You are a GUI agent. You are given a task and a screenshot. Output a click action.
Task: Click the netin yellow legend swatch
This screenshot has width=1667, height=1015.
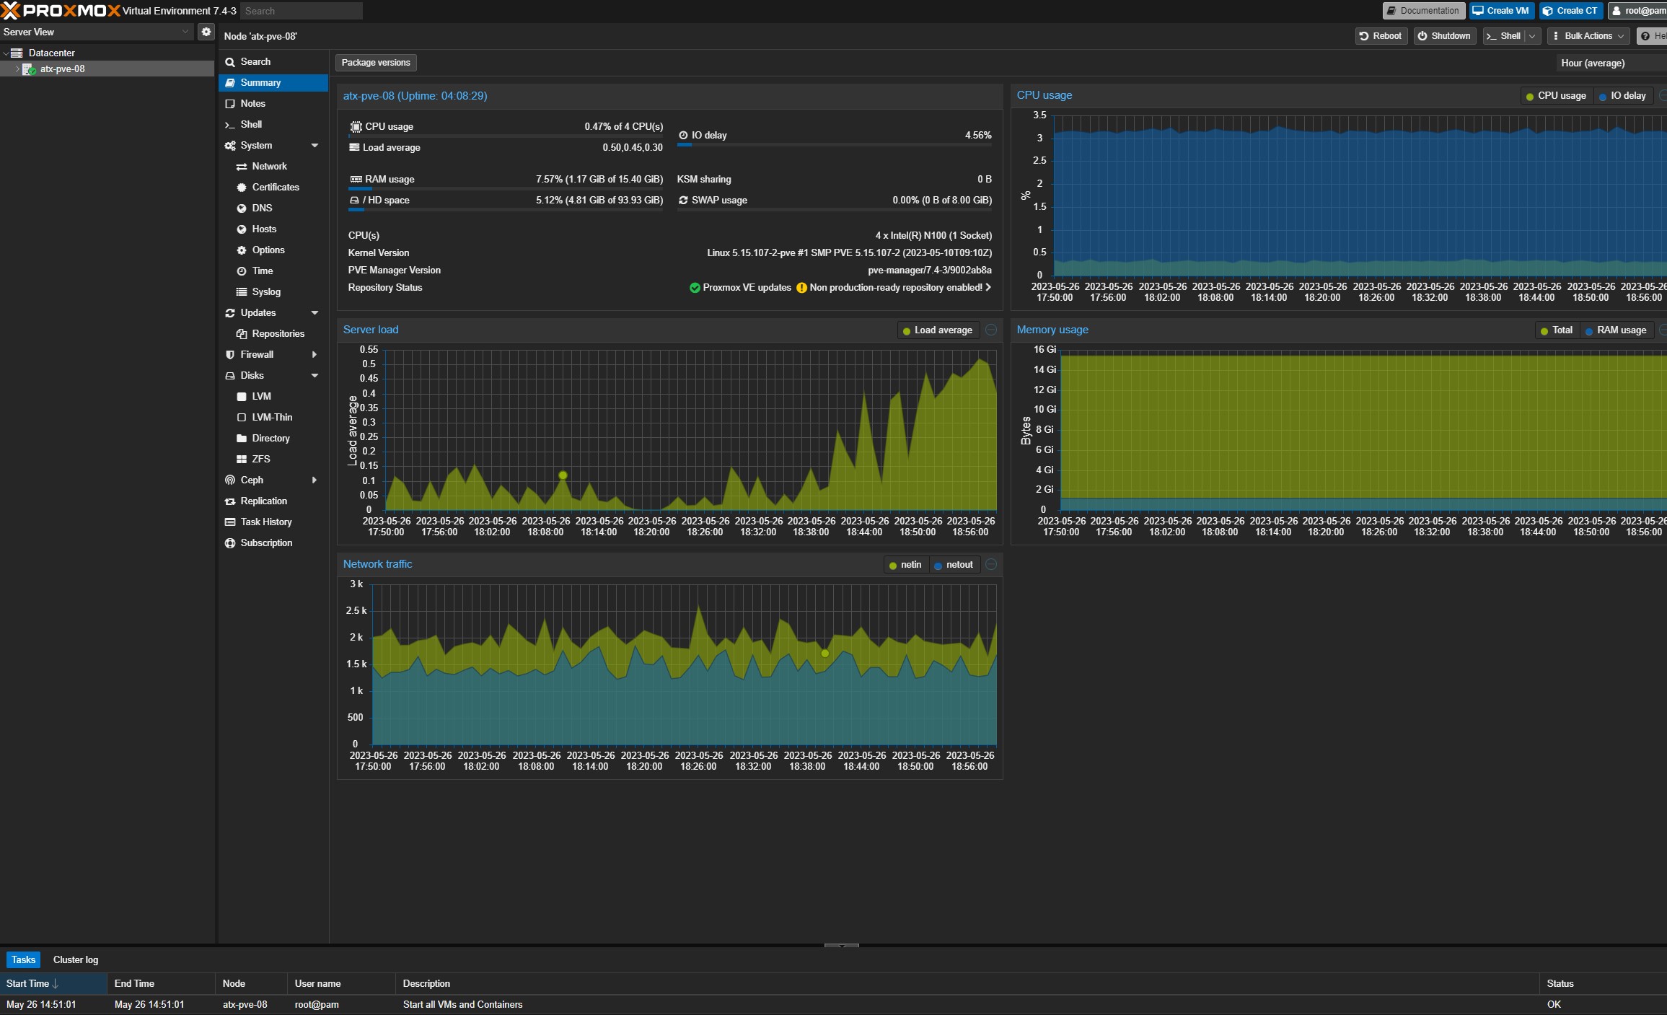click(x=893, y=566)
